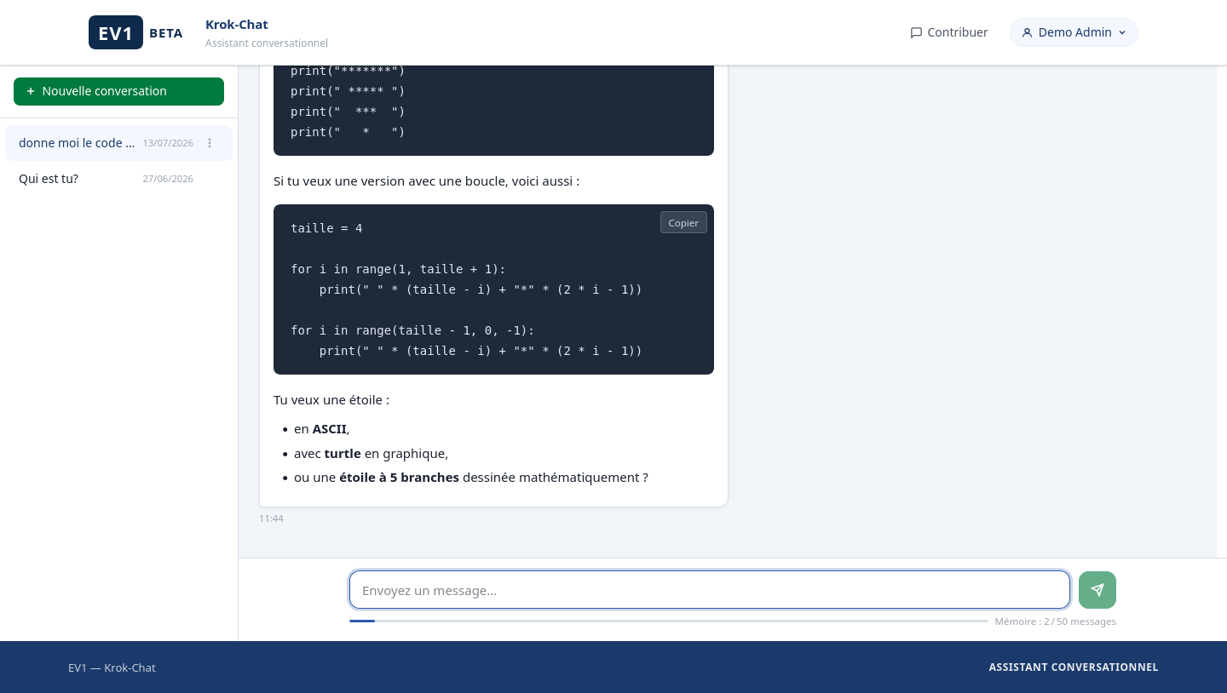Start a Nouvelle conversation
This screenshot has height=693, width=1227.
(118, 91)
